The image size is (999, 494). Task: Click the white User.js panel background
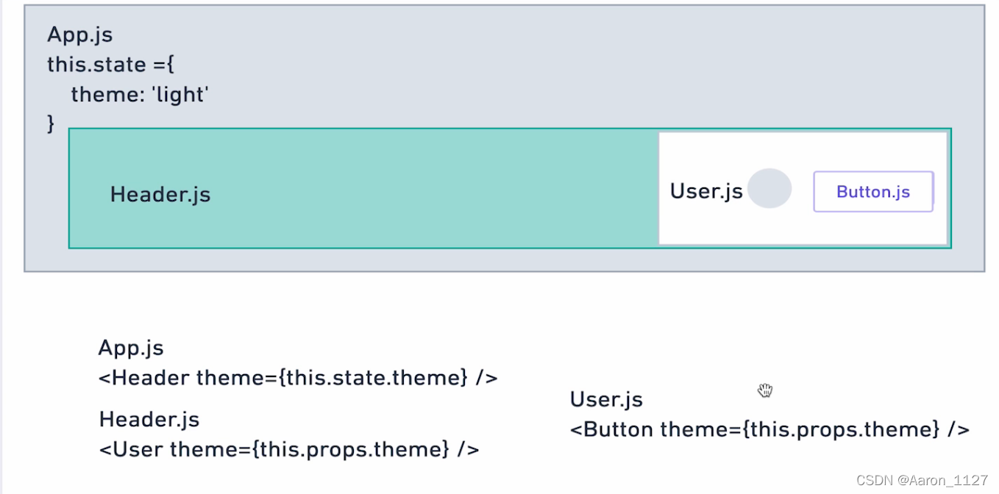[x=802, y=224]
